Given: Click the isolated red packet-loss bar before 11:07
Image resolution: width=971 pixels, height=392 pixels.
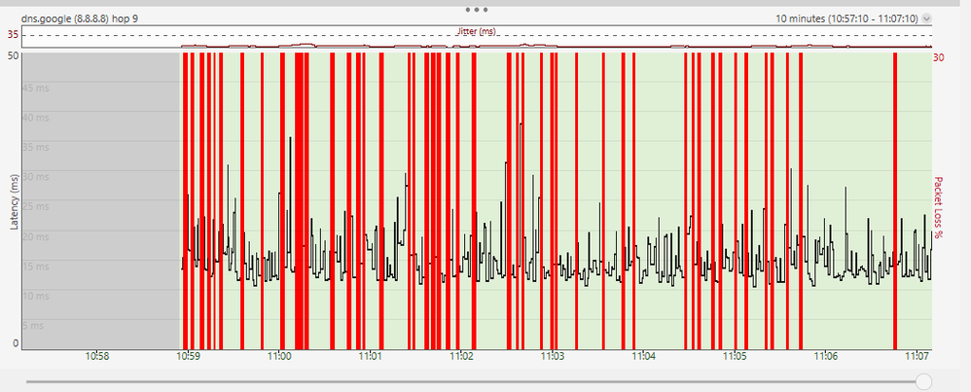Looking at the screenshot, I should 895,201.
